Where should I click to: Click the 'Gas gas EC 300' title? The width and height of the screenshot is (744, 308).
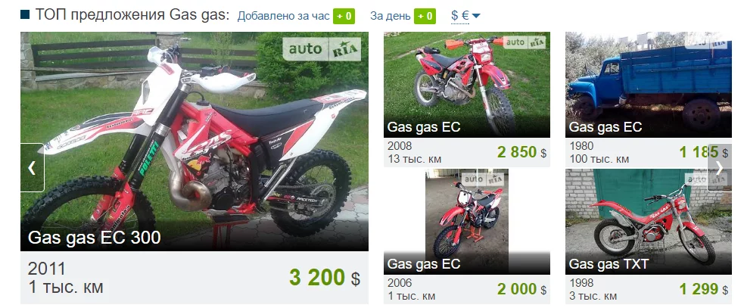[x=95, y=238]
